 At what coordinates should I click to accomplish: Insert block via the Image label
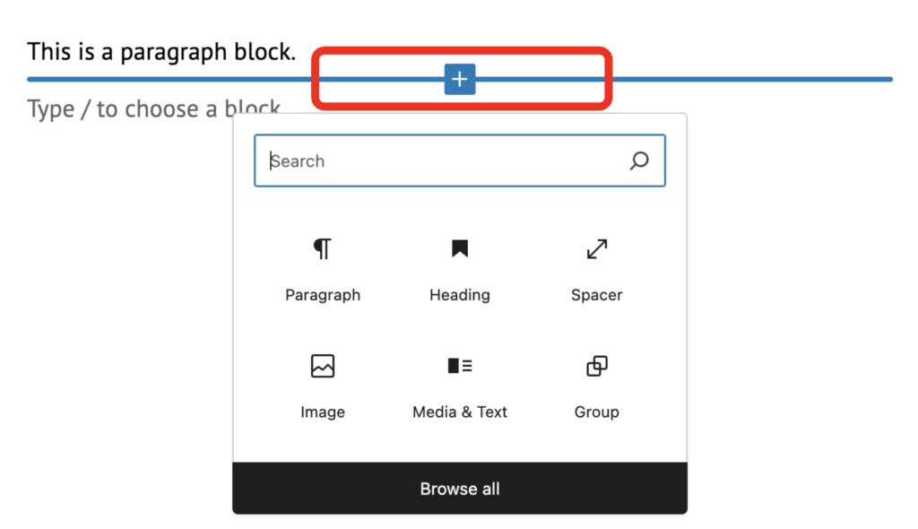coord(323,412)
